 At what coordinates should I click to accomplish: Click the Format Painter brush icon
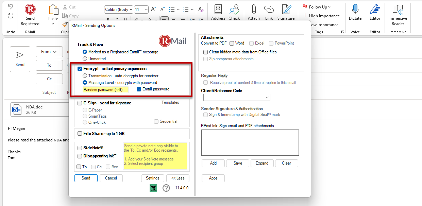(x=65, y=24)
